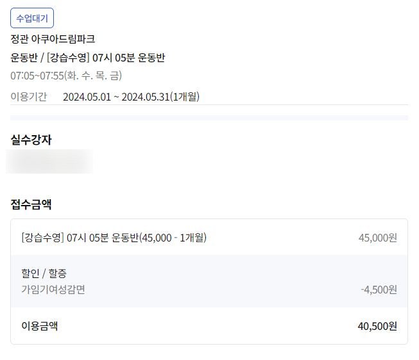419x360 pixels.
Task: Click the light gray section divider bar
Action: click(209, 118)
